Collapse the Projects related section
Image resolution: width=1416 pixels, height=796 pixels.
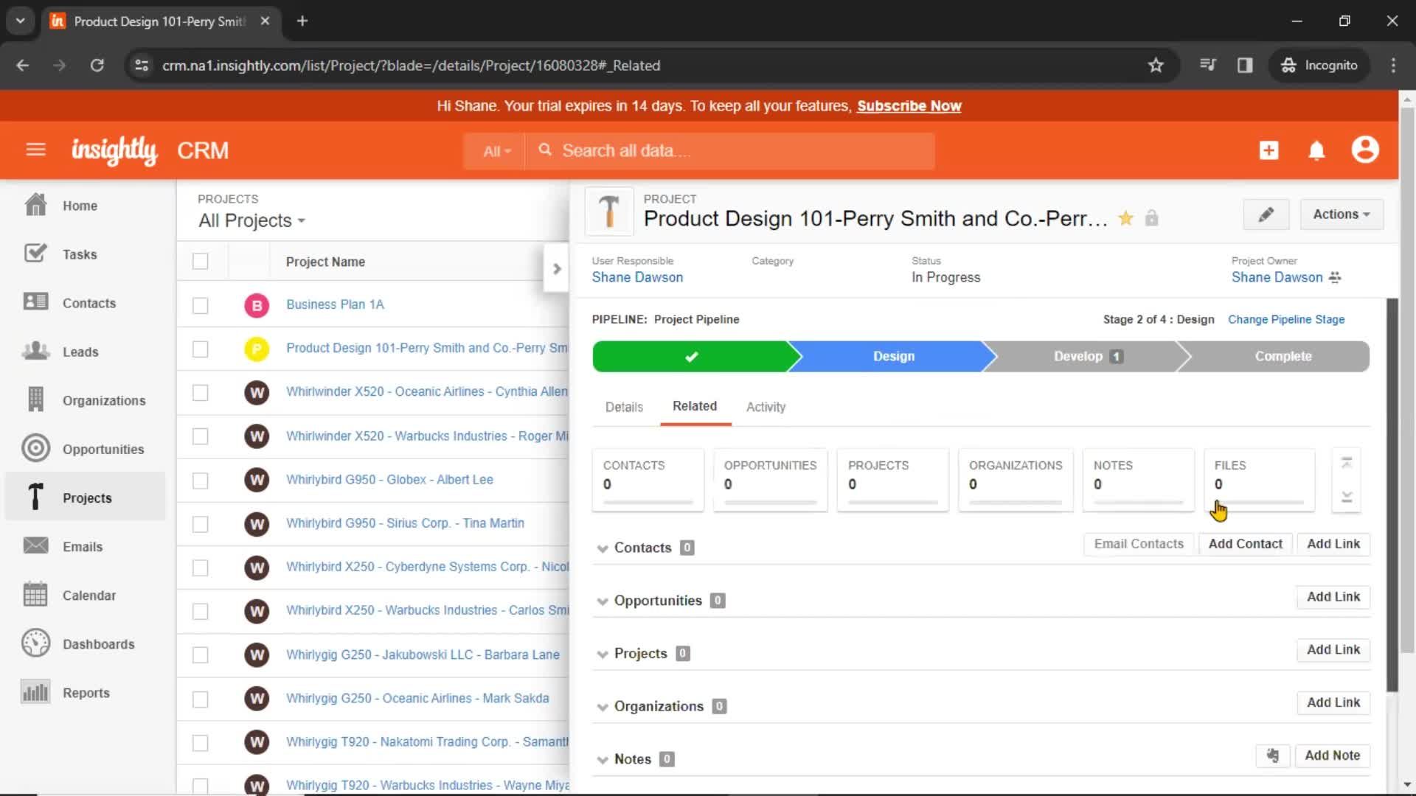[602, 654]
